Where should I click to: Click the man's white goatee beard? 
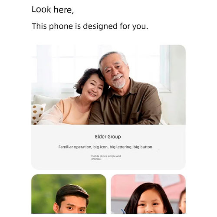point(118,83)
